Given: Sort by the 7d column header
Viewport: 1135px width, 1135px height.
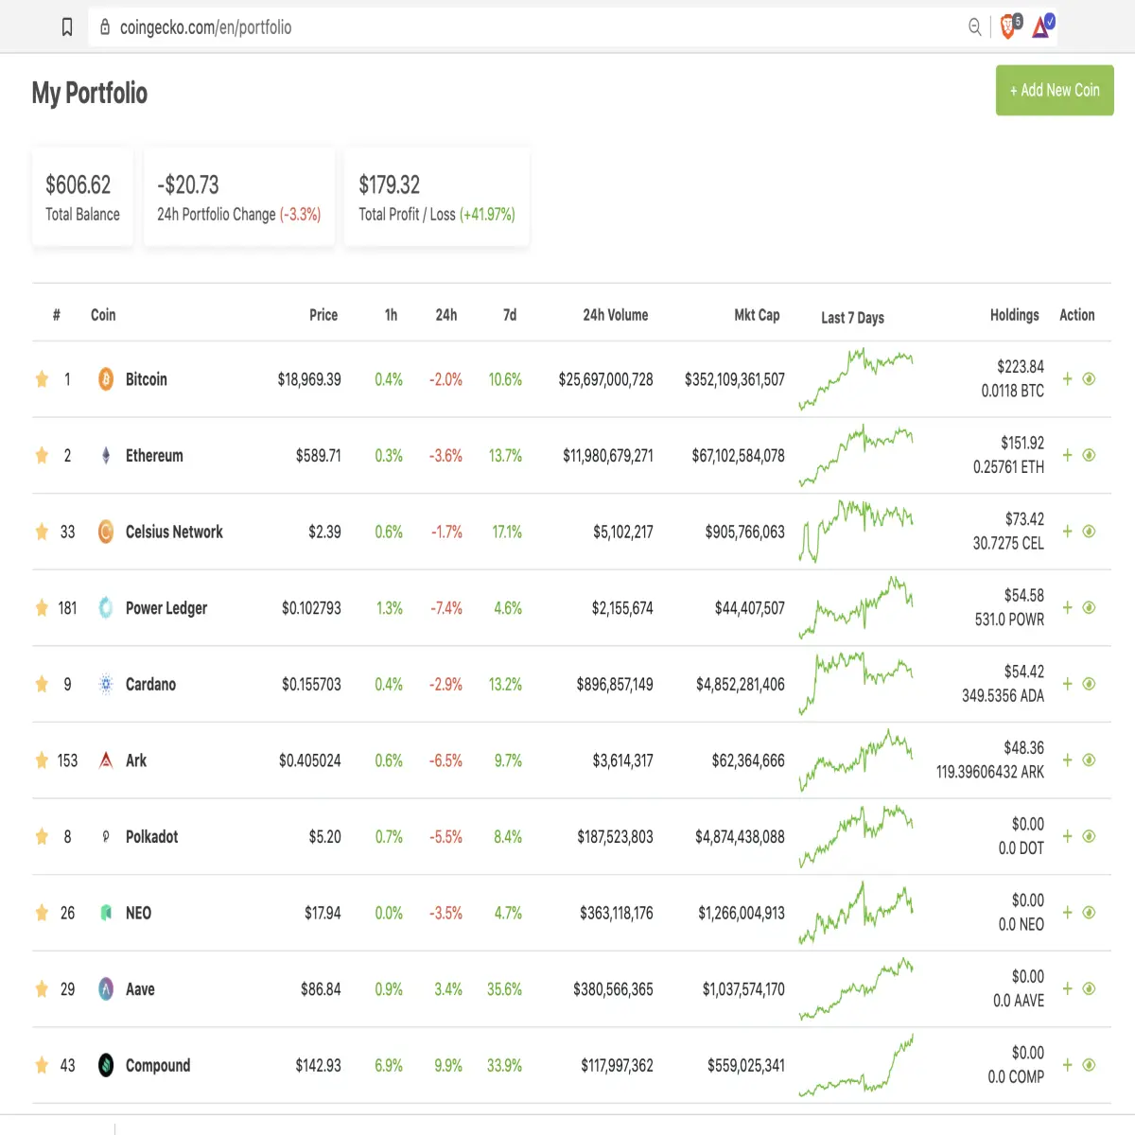Looking at the screenshot, I should (x=510, y=315).
